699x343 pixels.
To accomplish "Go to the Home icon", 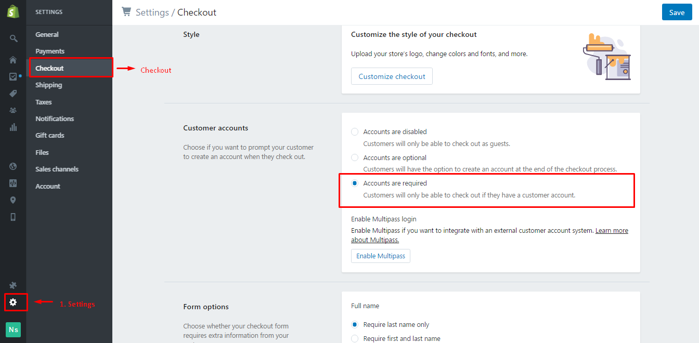I will pyautogui.click(x=13, y=60).
